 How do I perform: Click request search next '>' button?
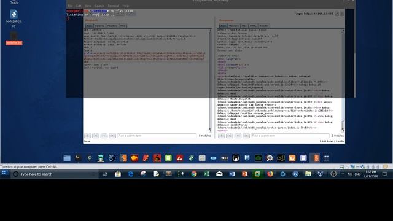point(112,136)
